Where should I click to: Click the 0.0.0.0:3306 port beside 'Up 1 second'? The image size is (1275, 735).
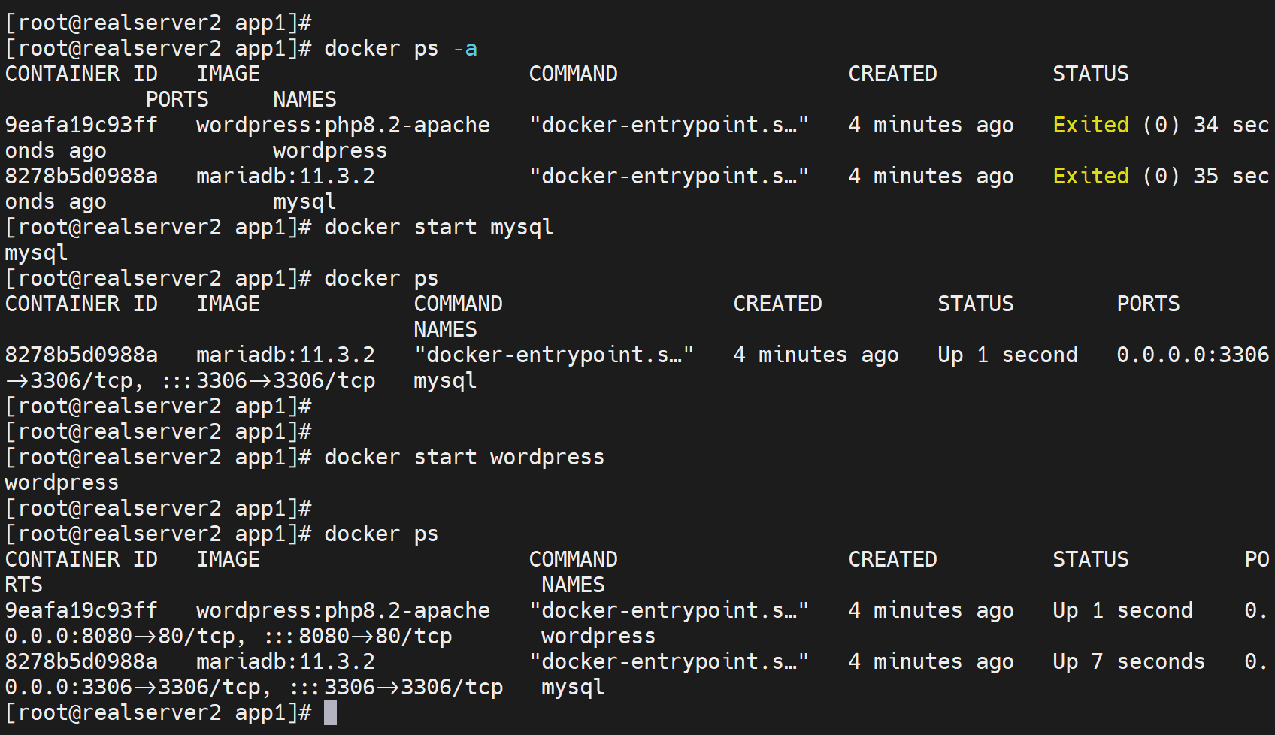point(1192,355)
